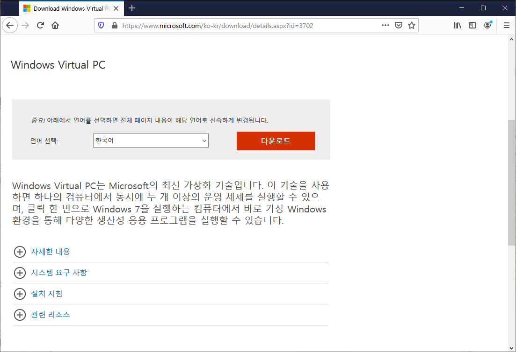This screenshot has height=352, width=516.
Task: Reload the current page
Action: (x=40, y=25)
